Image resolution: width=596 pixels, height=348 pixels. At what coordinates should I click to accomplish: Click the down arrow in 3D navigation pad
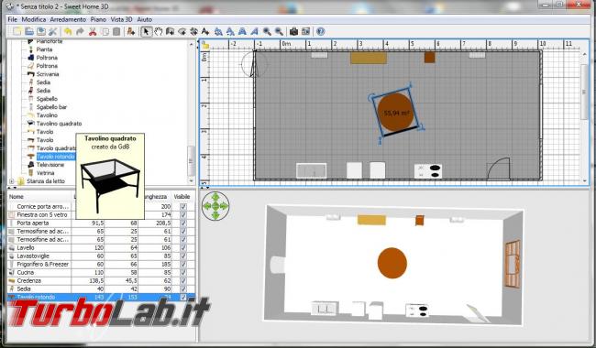[x=215, y=215]
